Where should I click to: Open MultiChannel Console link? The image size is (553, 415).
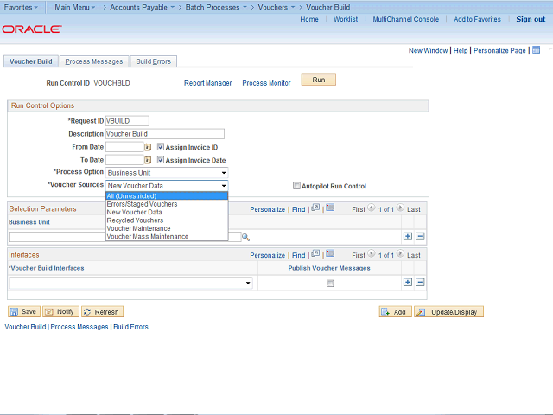click(x=405, y=19)
